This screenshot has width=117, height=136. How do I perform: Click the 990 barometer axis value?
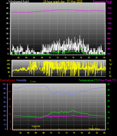109,38
